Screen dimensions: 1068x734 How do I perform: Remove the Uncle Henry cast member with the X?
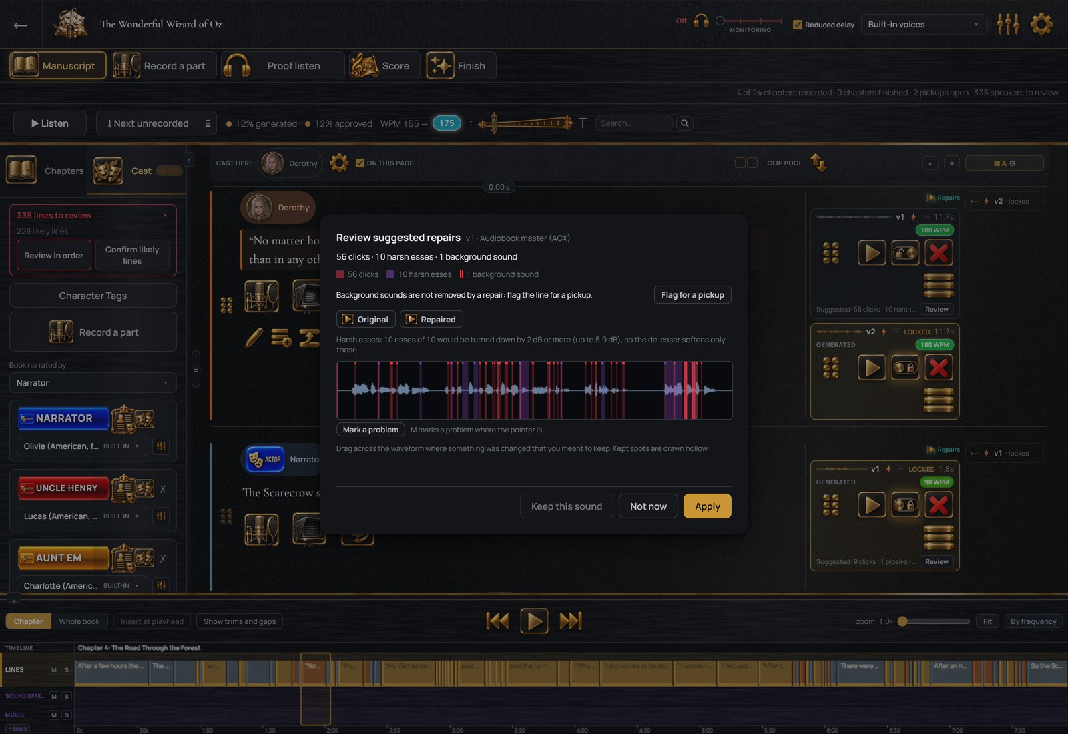point(163,489)
